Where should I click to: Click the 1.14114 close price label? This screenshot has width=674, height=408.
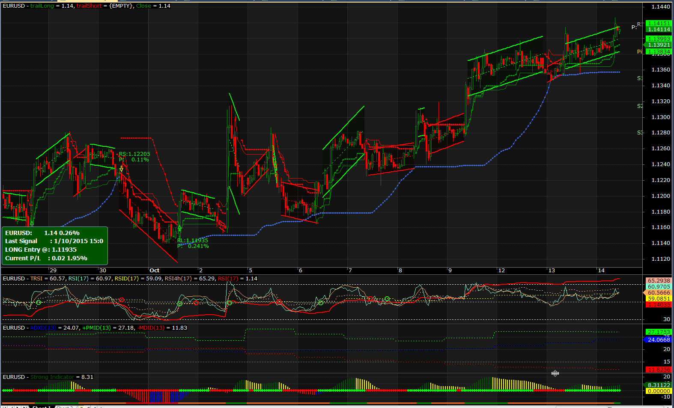(659, 30)
